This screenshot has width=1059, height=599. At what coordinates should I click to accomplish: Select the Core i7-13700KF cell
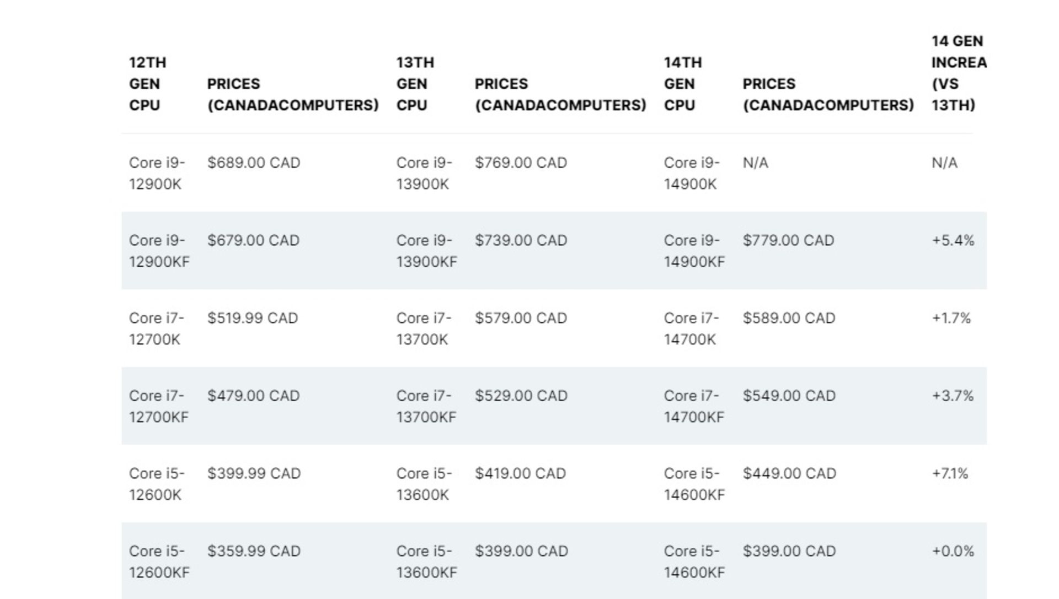click(426, 407)
